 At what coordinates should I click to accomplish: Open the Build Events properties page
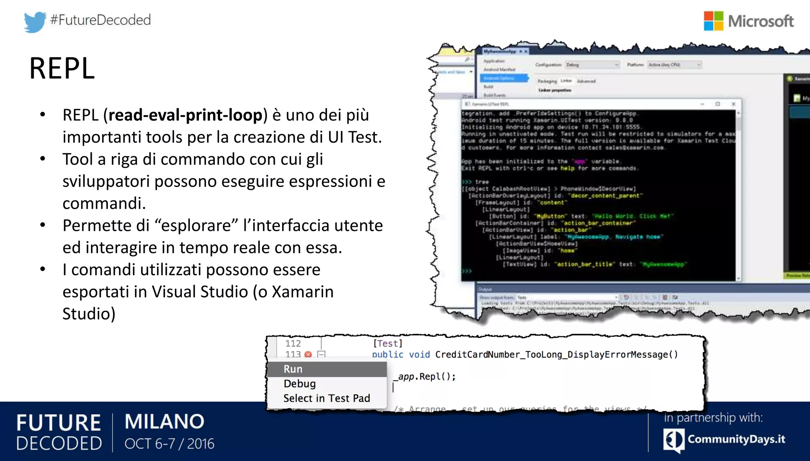[x=495, y=95]
